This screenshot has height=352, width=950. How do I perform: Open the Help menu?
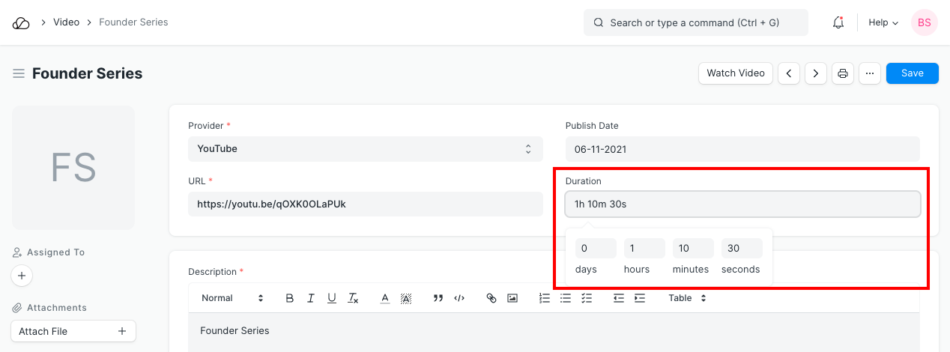pyautogui.click(x=883, y=22)
